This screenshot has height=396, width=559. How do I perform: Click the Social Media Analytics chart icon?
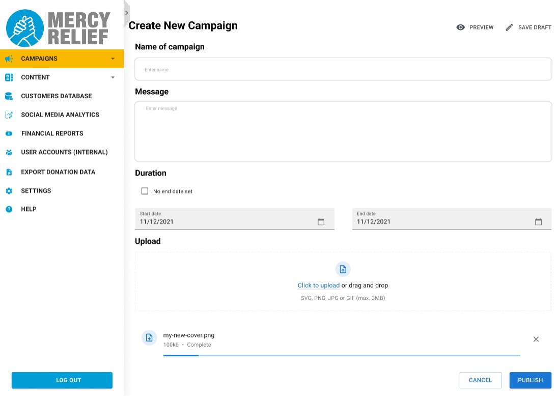coord(9,115)
